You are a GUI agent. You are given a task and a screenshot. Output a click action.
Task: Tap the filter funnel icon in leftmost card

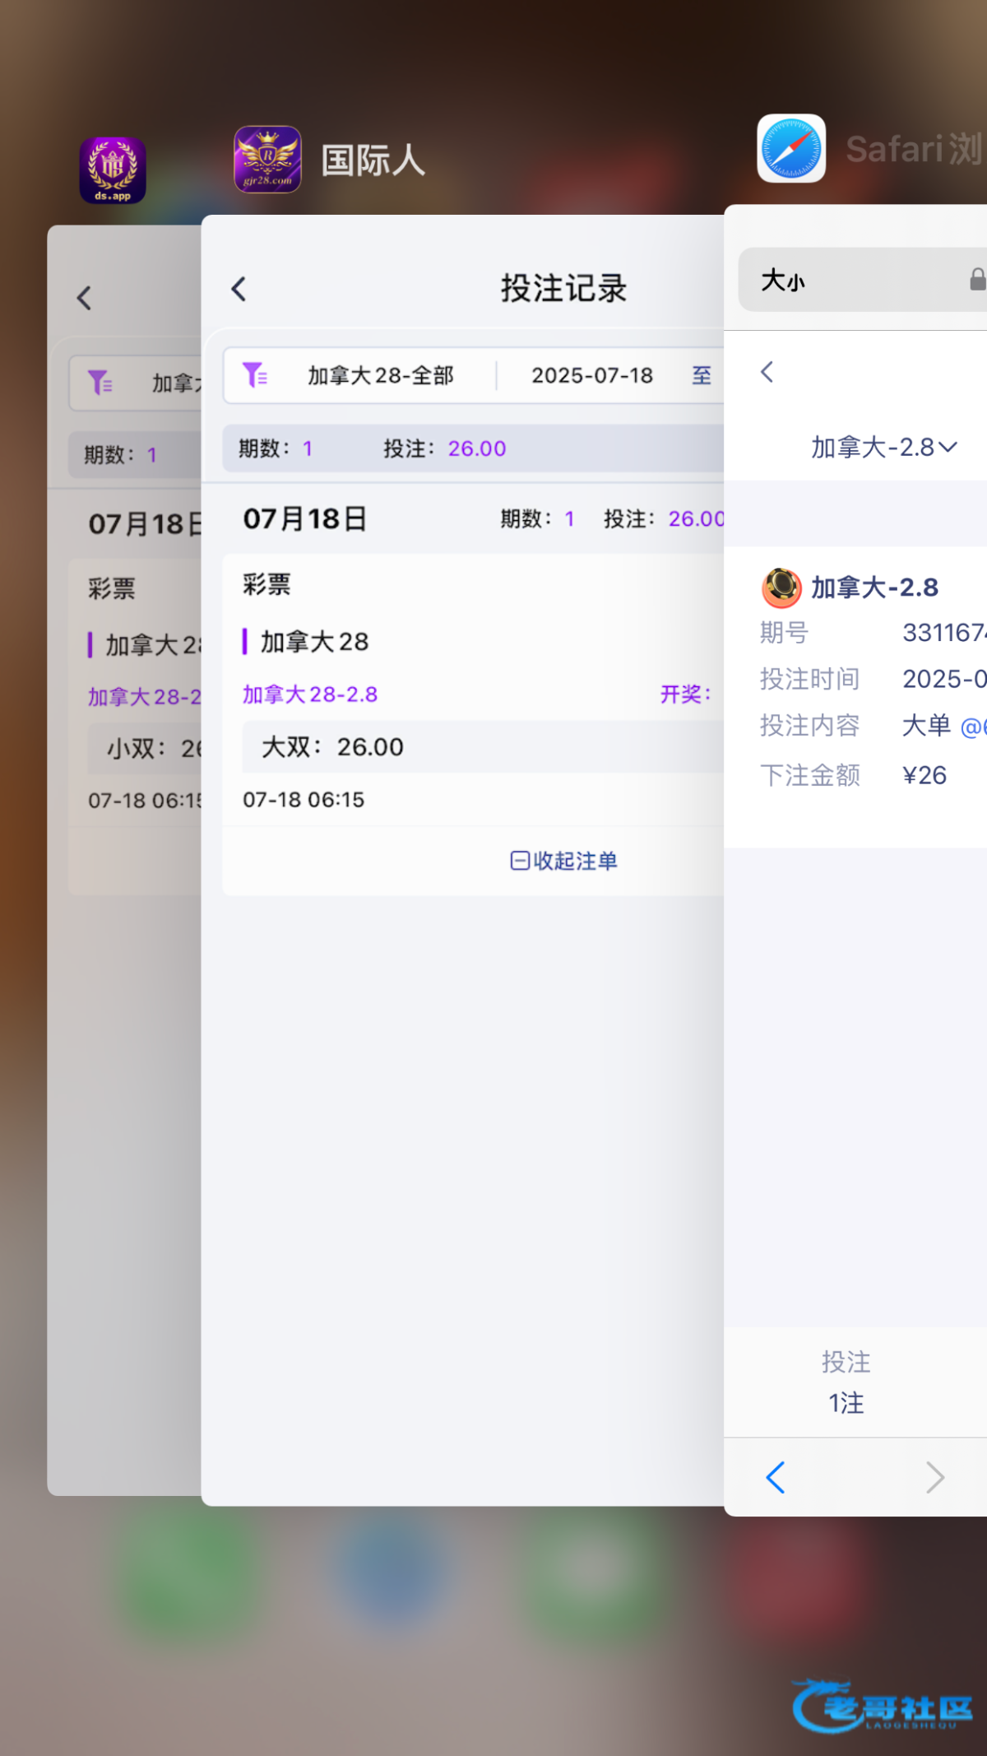[100, 383]
